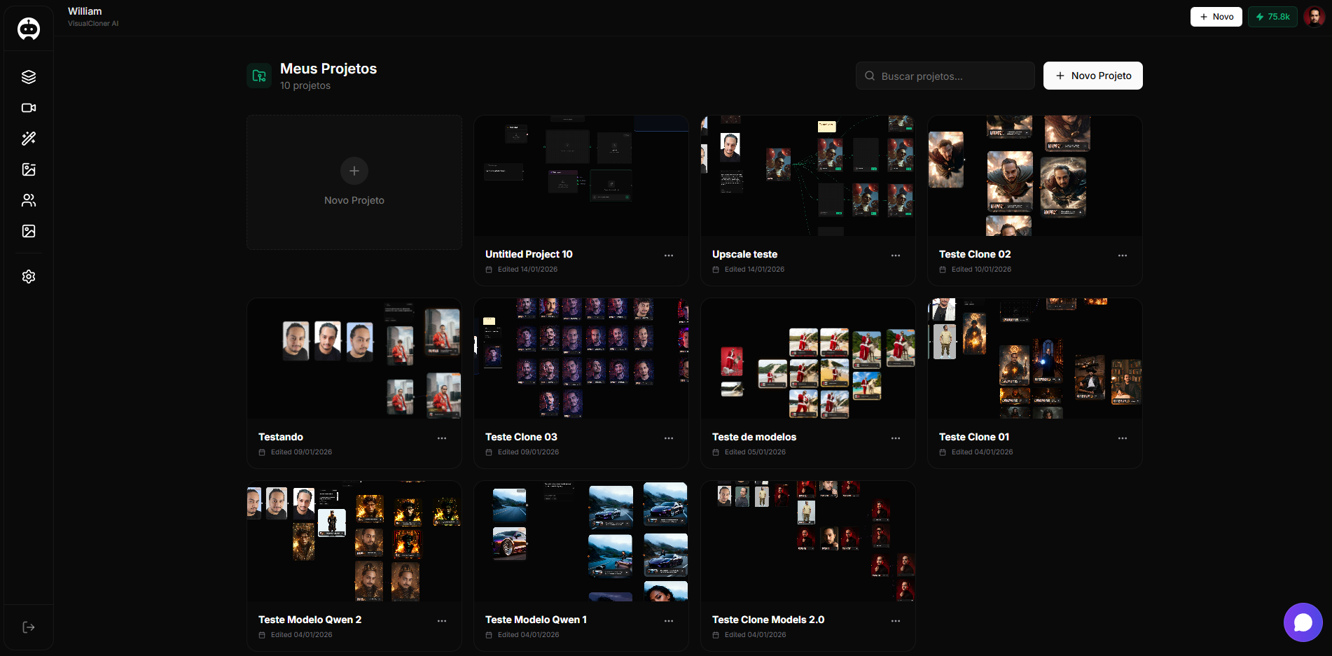The image size is (1332, 656).
Task: Open the gallery icon in the sidebar
Action: (x=28, y=231)
